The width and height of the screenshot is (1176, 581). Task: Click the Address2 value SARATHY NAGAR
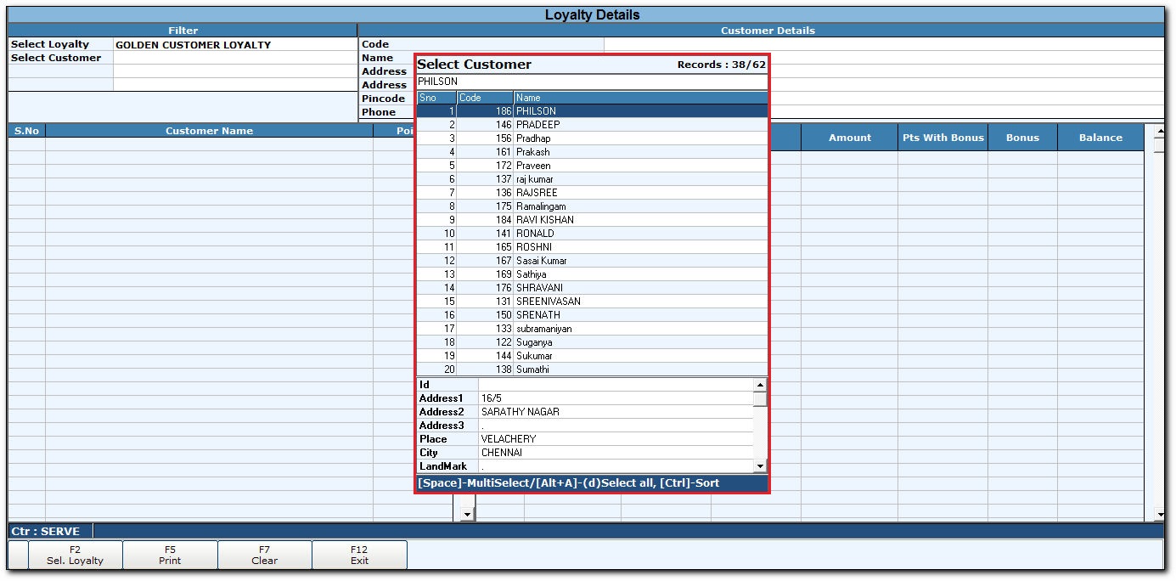pos(616,412)
